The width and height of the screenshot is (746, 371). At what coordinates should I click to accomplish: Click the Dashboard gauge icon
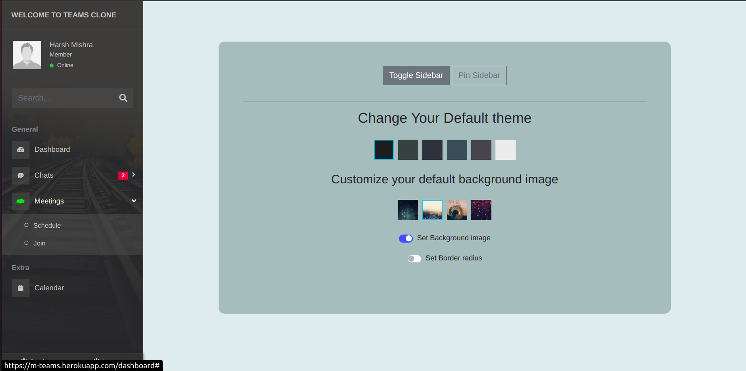coord(21,150)
